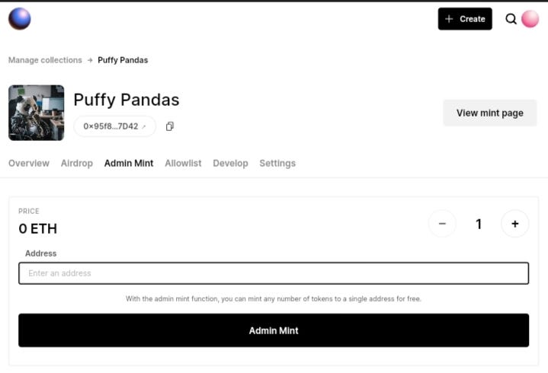The image size is (548, 373).
Task: Click the Puffy Pandas breadcrumb label
Action: (x=123, y=60)
